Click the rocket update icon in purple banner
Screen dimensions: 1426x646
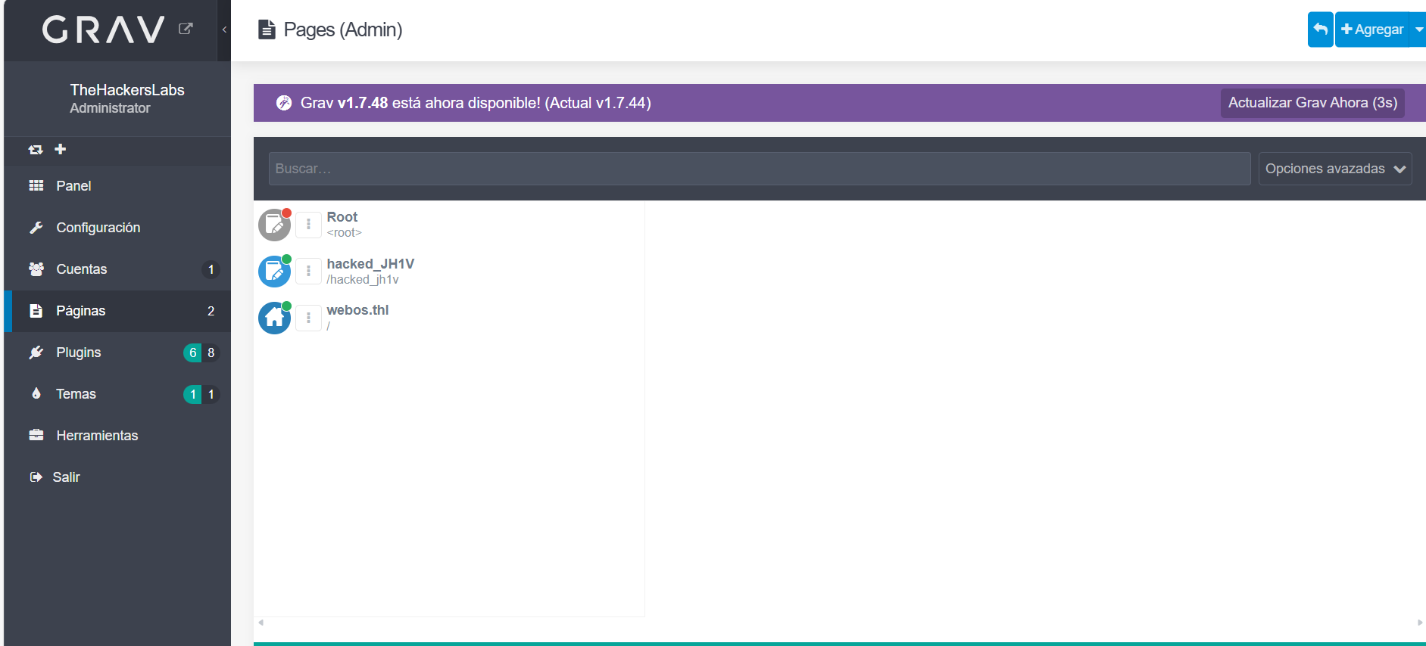[x=284, y=103]
